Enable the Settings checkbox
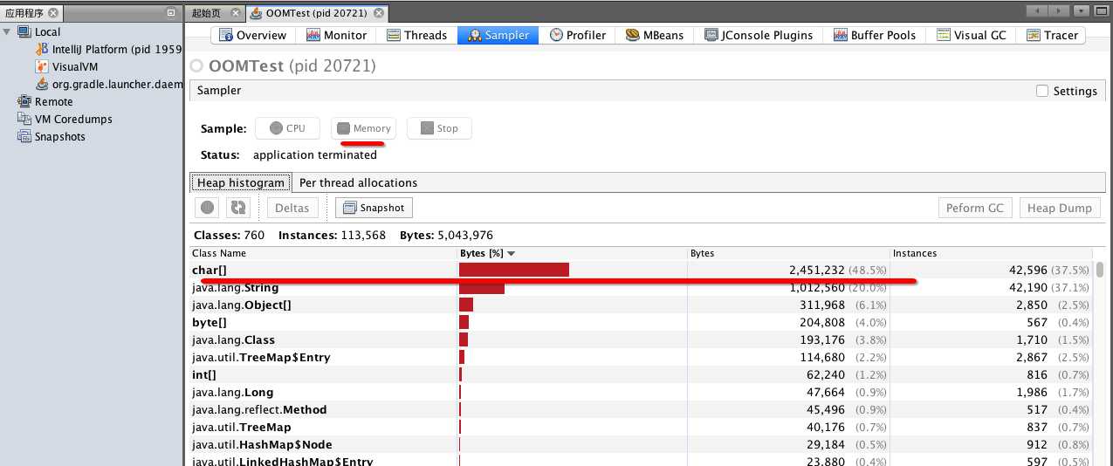Image resolution: width=1113 pixels, height=466 pixels. (1041, 91)
